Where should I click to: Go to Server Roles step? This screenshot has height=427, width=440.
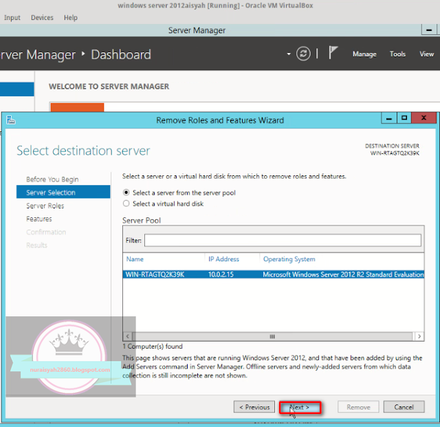click(45, 206)
